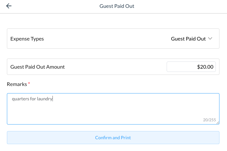Click the red required asterisk by Remarks
This screenshot has width=227, height=151.
pyautogui.click(x=29, y=84)
